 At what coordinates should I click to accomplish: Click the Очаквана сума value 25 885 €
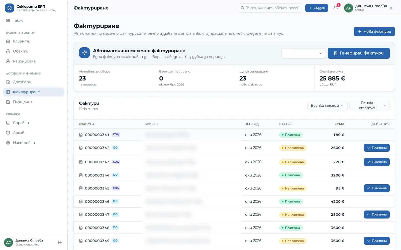332,78
